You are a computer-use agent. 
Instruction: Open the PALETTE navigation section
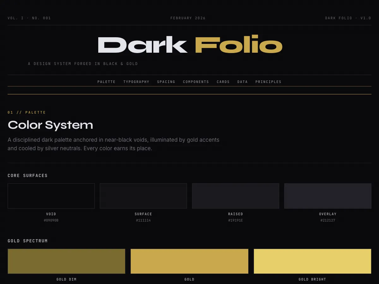tap(106, 82)
